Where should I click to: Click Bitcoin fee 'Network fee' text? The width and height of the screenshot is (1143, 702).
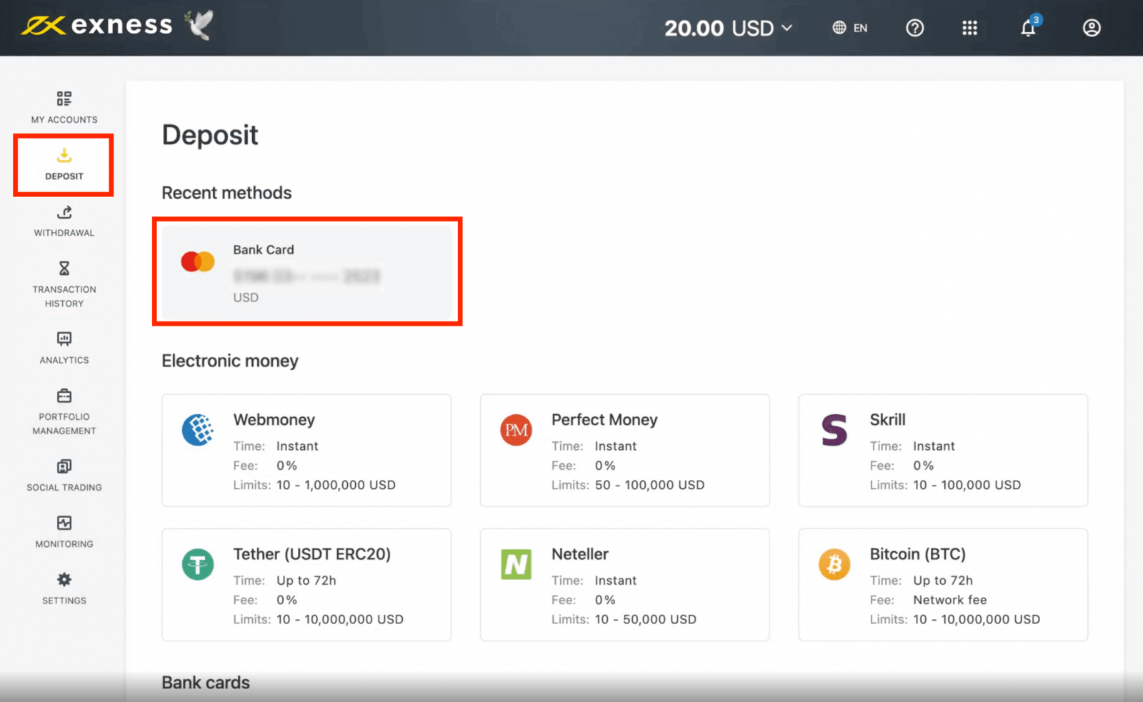(950, 600)
